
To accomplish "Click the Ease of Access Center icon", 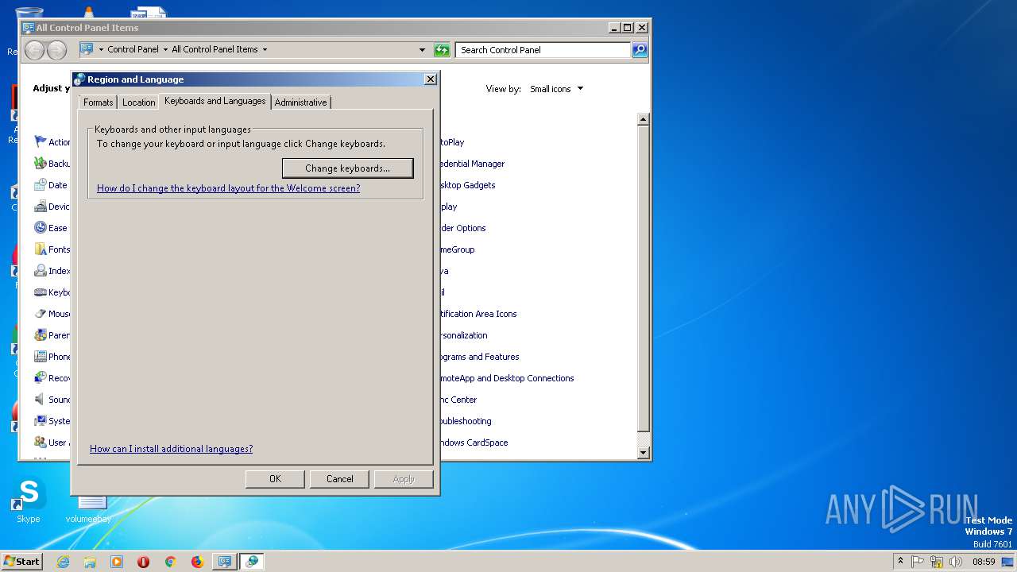I will [x=41, y=227].
